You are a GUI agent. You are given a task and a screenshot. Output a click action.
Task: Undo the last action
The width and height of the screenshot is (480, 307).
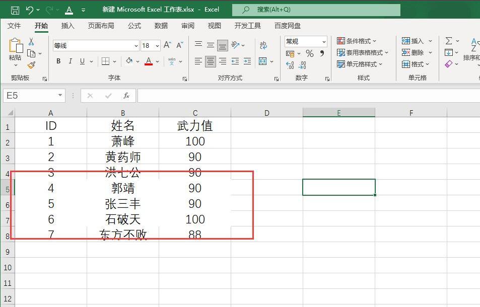point(30,10)
